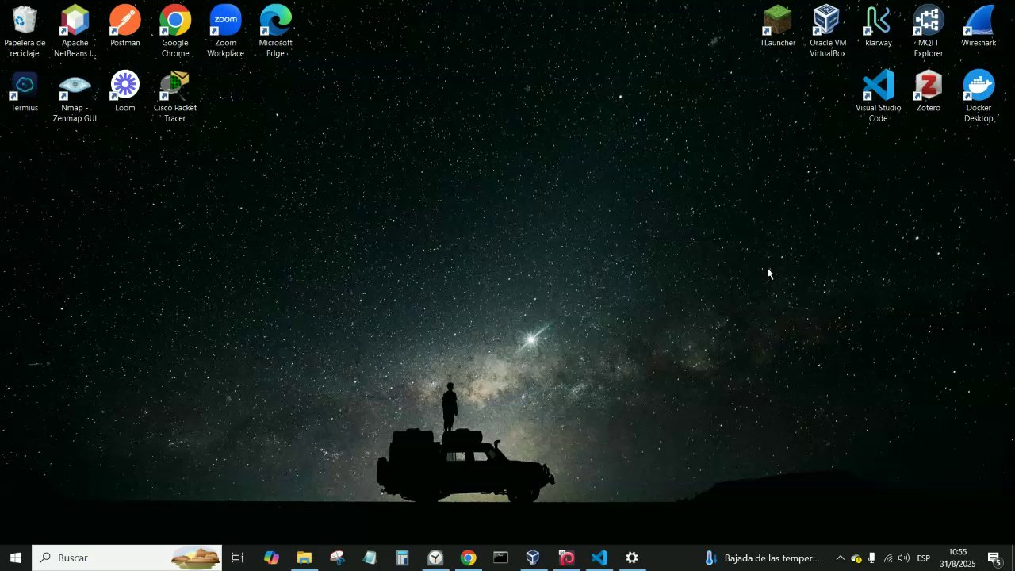Open the Wi-Fi network flyout
The image size is (1015, 571).
click(x=888, y=558)
